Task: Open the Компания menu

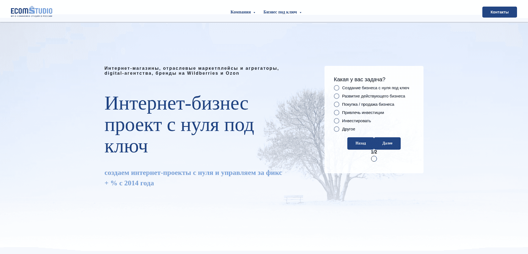Action: [x=240, y=12]
